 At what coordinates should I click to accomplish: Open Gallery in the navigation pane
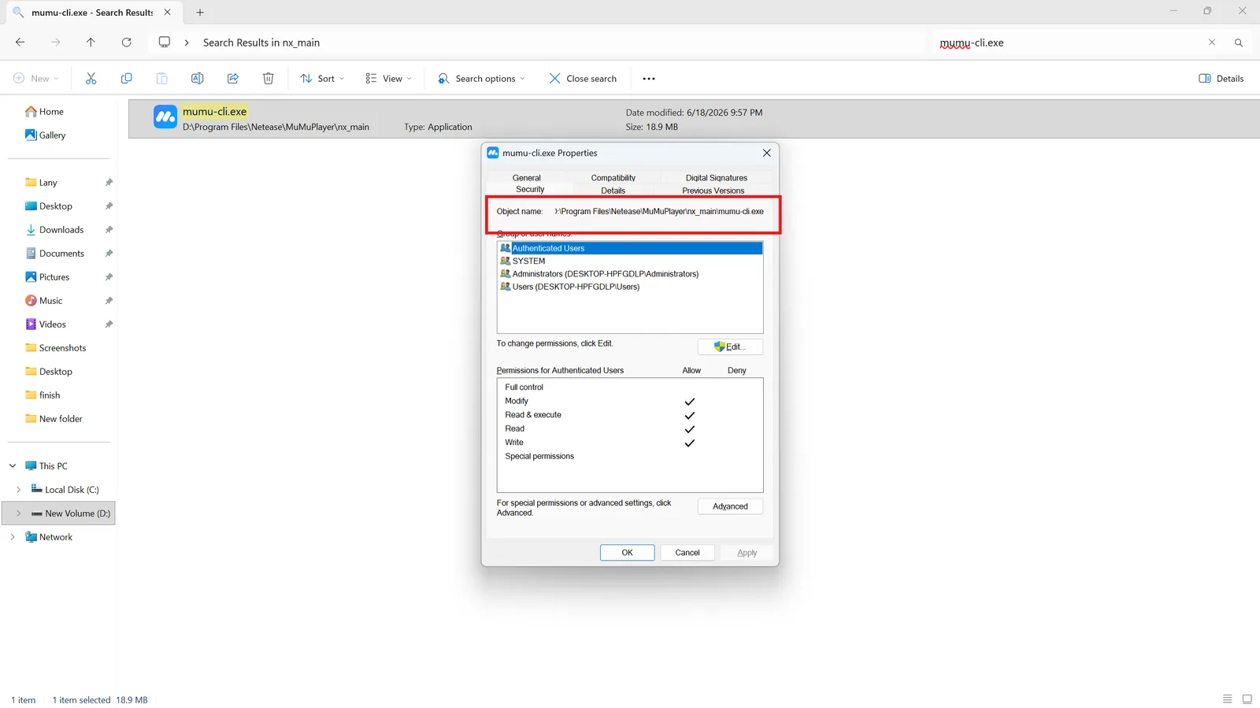[46, 135]
